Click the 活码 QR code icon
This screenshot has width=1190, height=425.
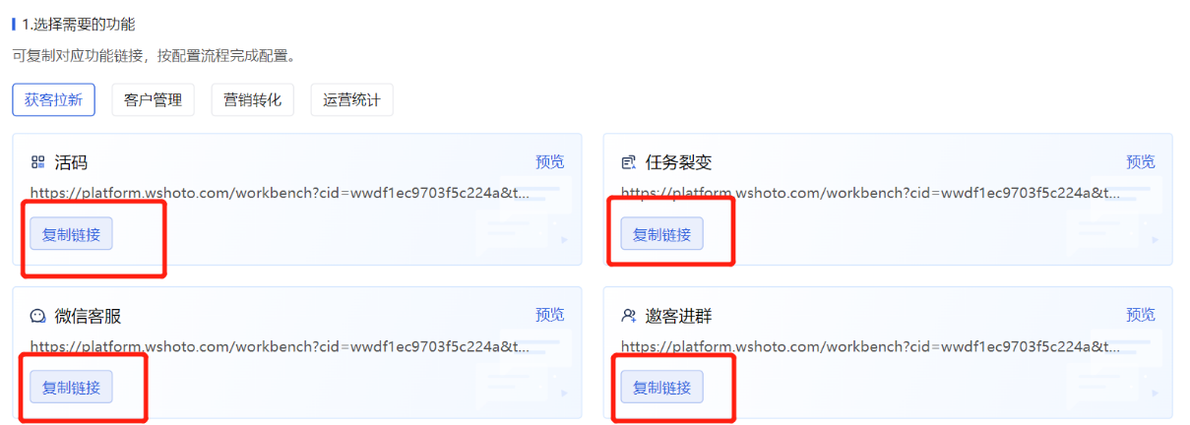coord(37,162)
